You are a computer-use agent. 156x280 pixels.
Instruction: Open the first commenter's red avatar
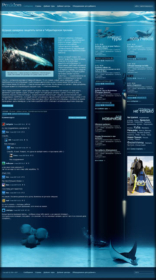point(3,124)
